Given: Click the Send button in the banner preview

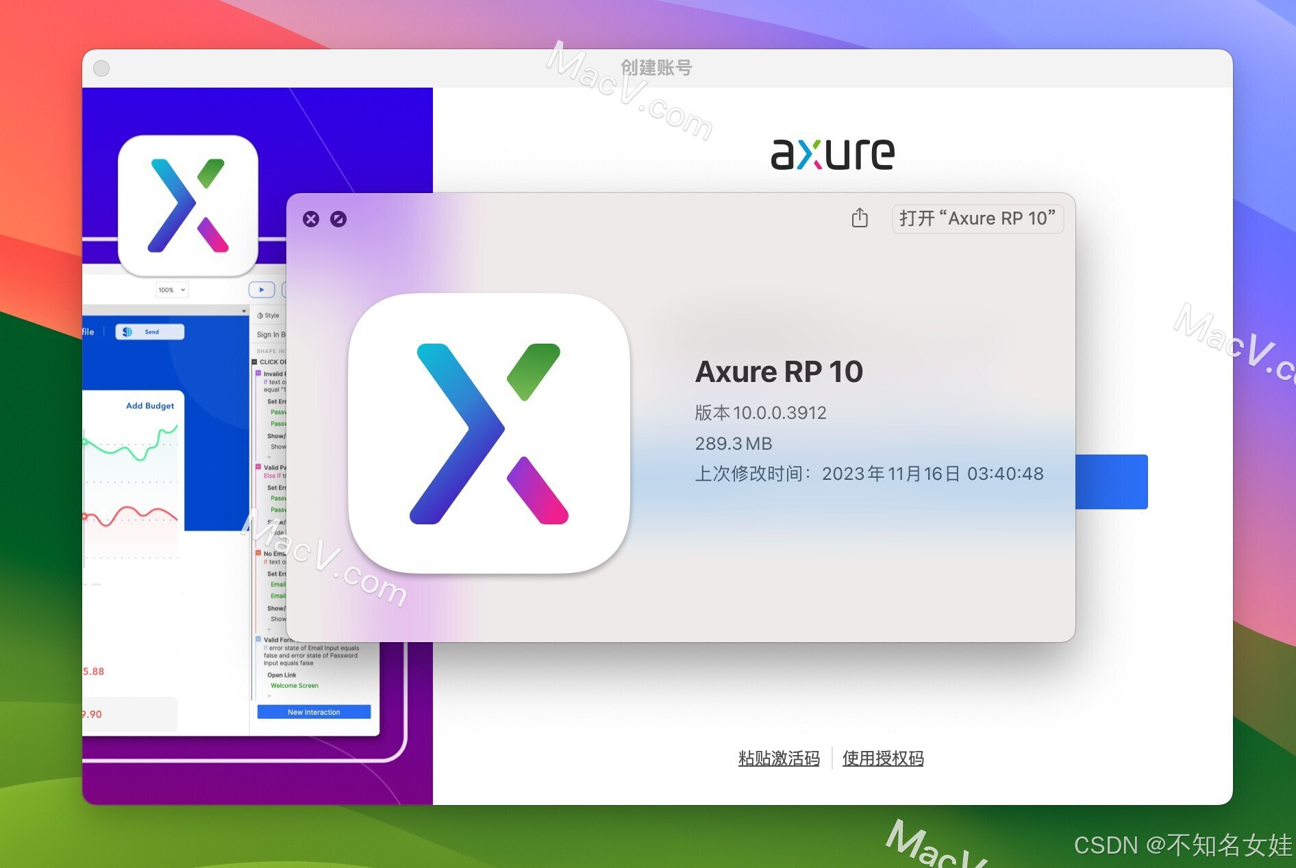Looking at the screenshot, I should click(x=150, y=332).
